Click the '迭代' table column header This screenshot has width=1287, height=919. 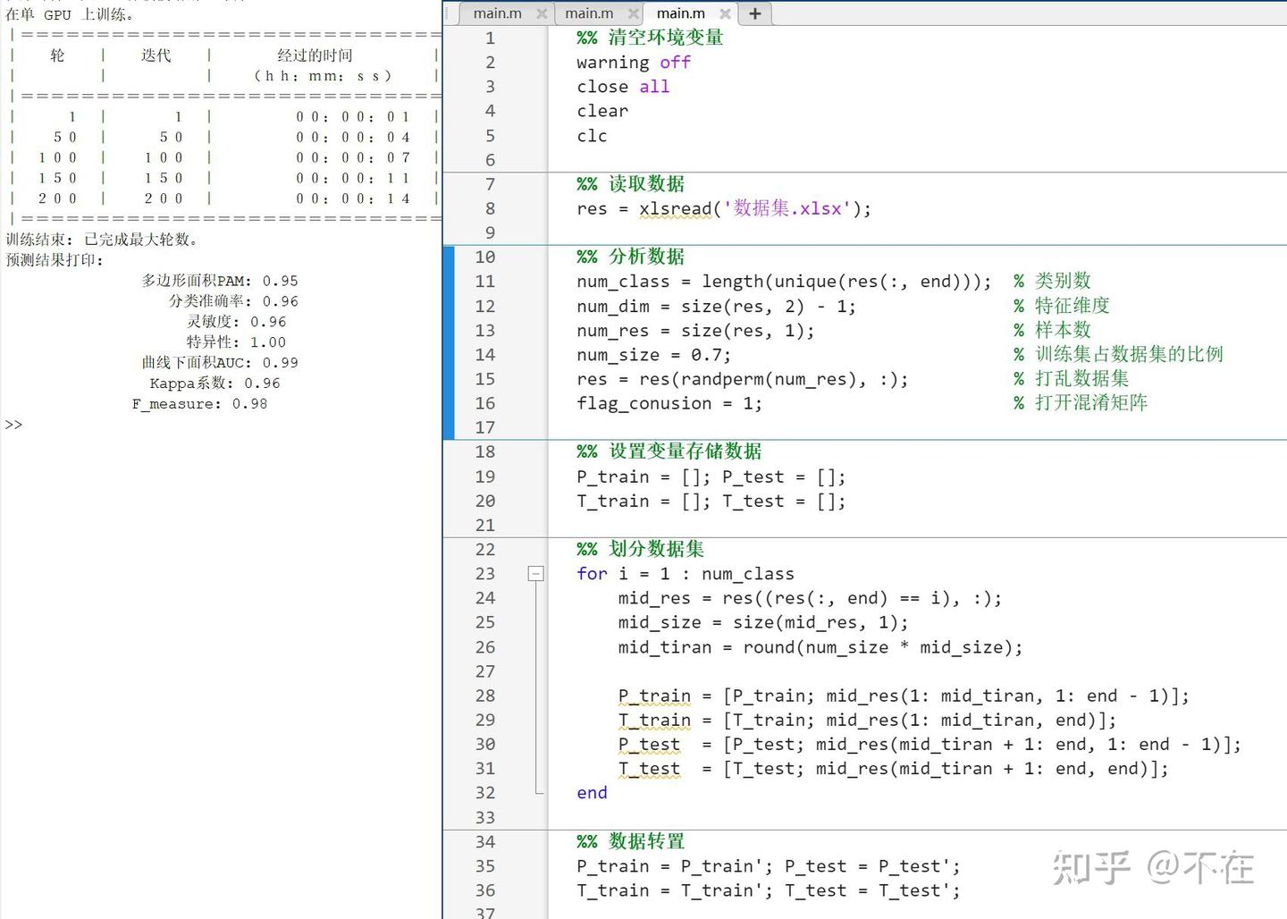(x=156, y=55)
